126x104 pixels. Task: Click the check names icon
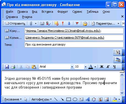tap(48, 24)
